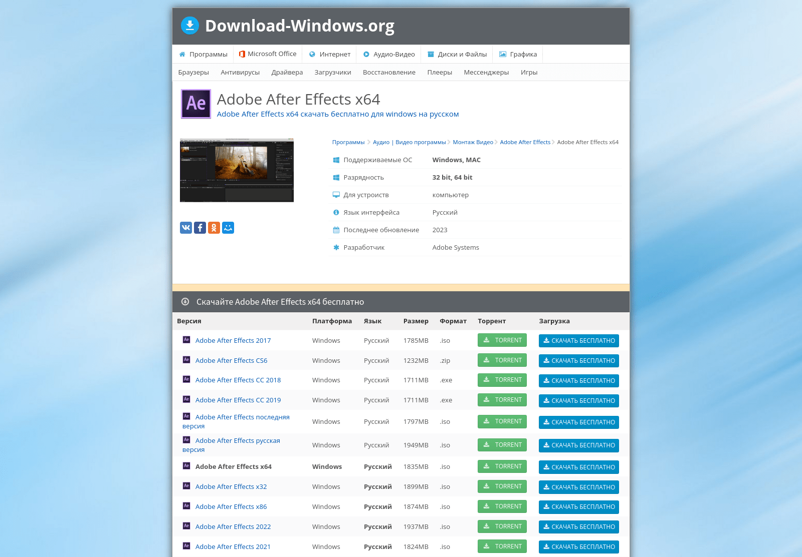Click the large Adobe After Effects Ae logo
This screenshot has height=557, width=802.
coord(196,104)
